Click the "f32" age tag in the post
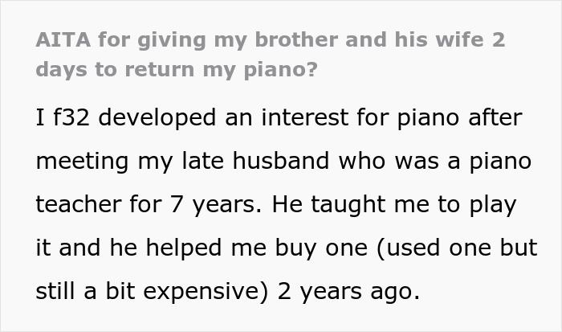 (71, 117)
